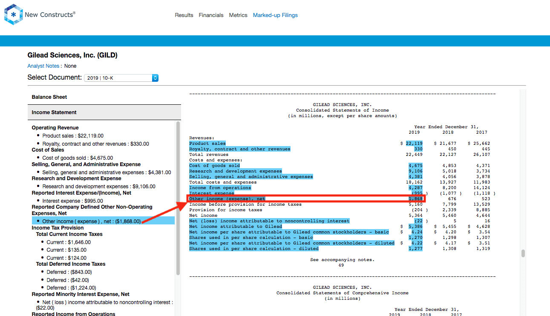550x316 pixels.
Task: Click the sidebar panel scrollbar
Action: 178,198
